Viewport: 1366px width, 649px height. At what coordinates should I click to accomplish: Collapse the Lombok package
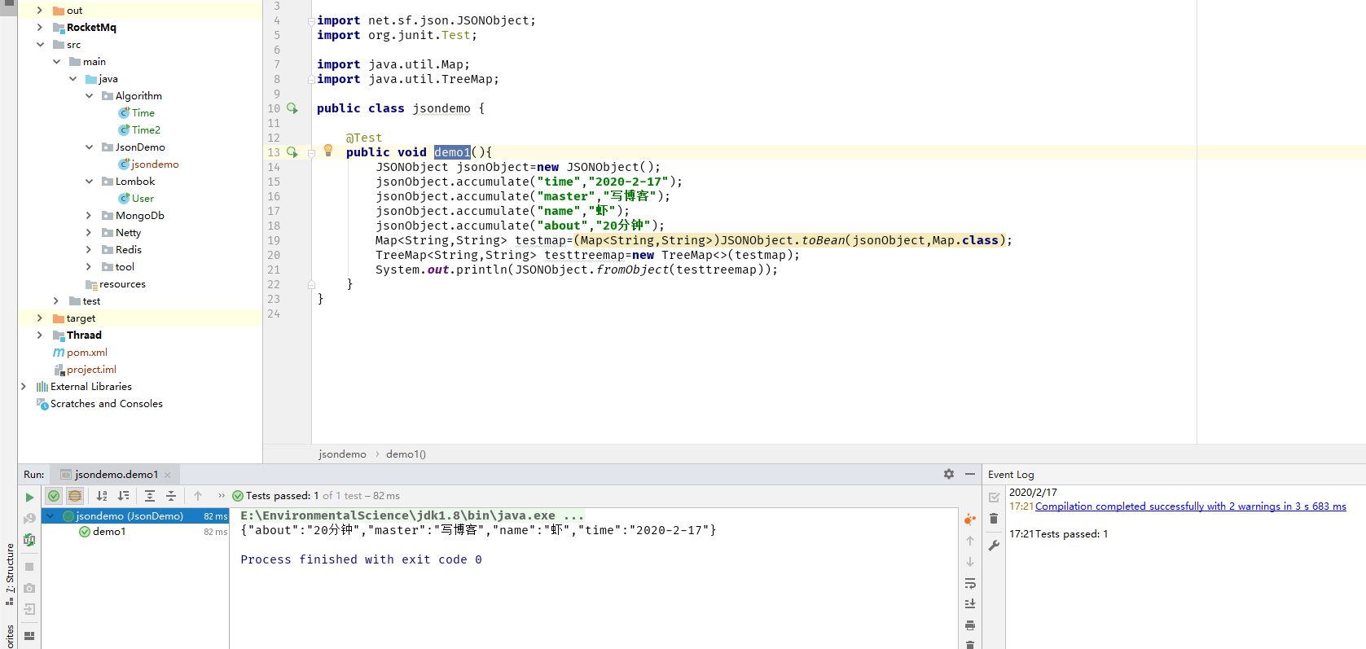click(89, 182)
